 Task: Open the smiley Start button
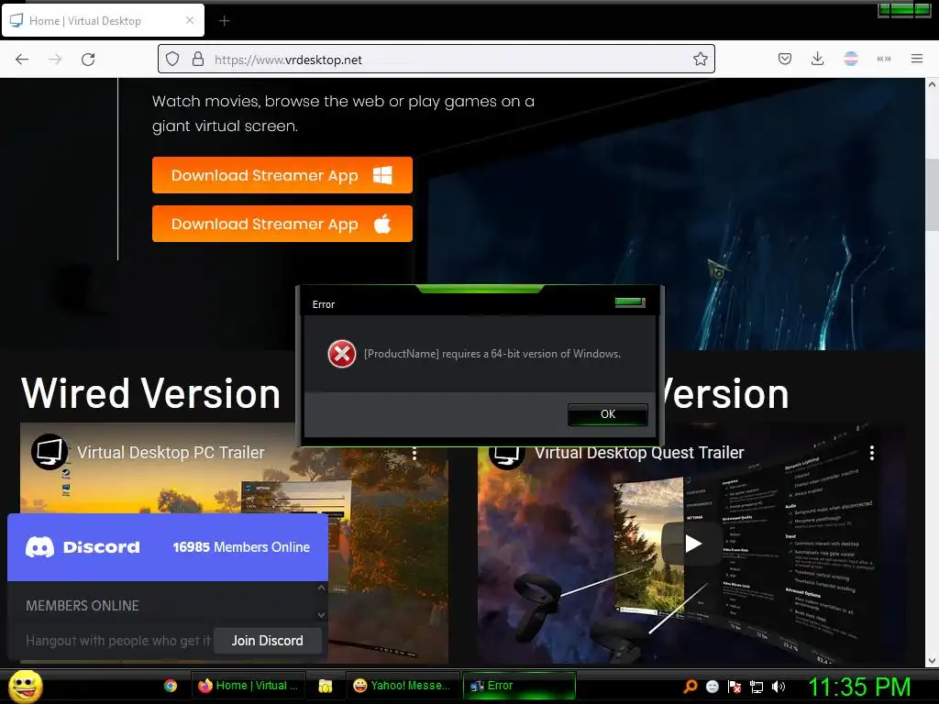[x=25, y=686]
